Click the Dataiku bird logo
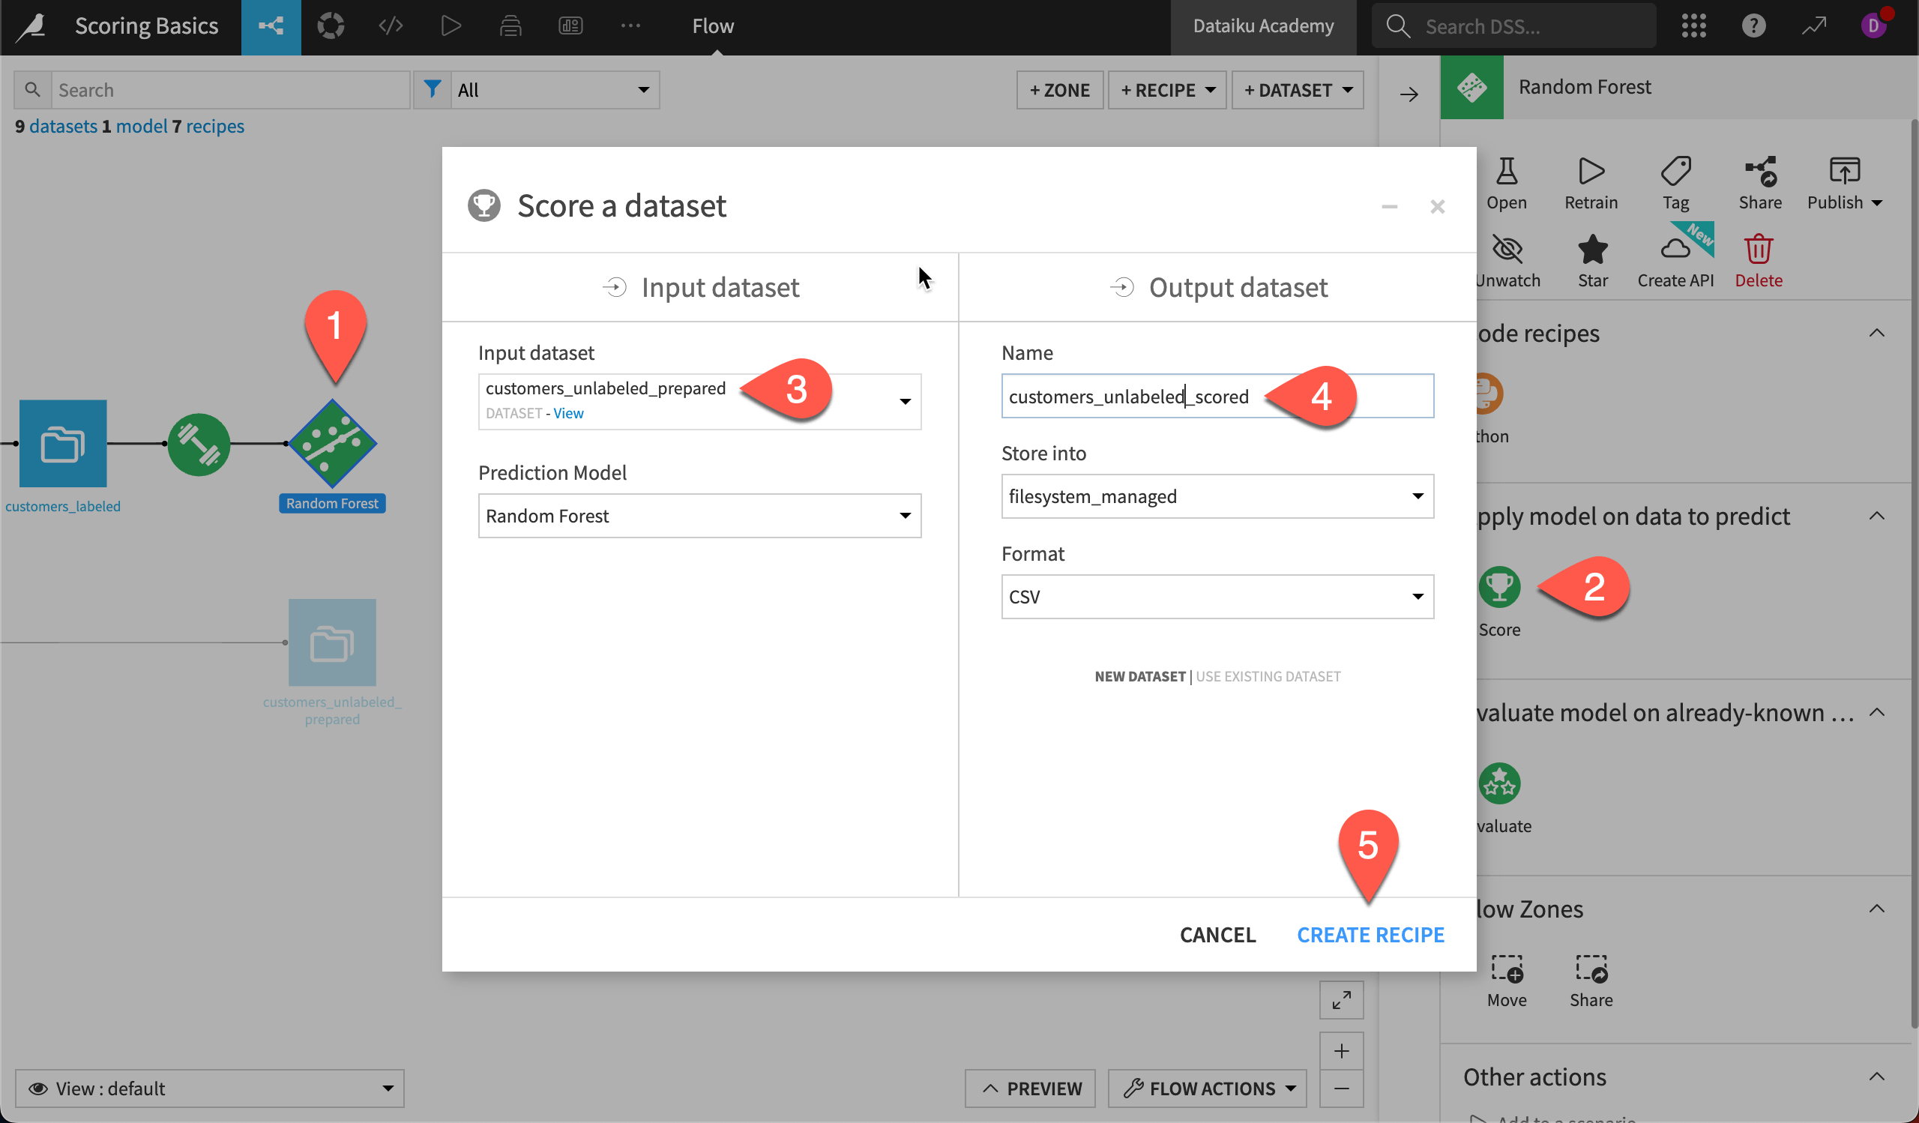 coord(32,27)
